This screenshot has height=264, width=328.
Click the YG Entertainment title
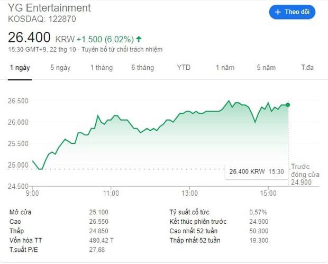pyautogui.click(x=50, y=8)
